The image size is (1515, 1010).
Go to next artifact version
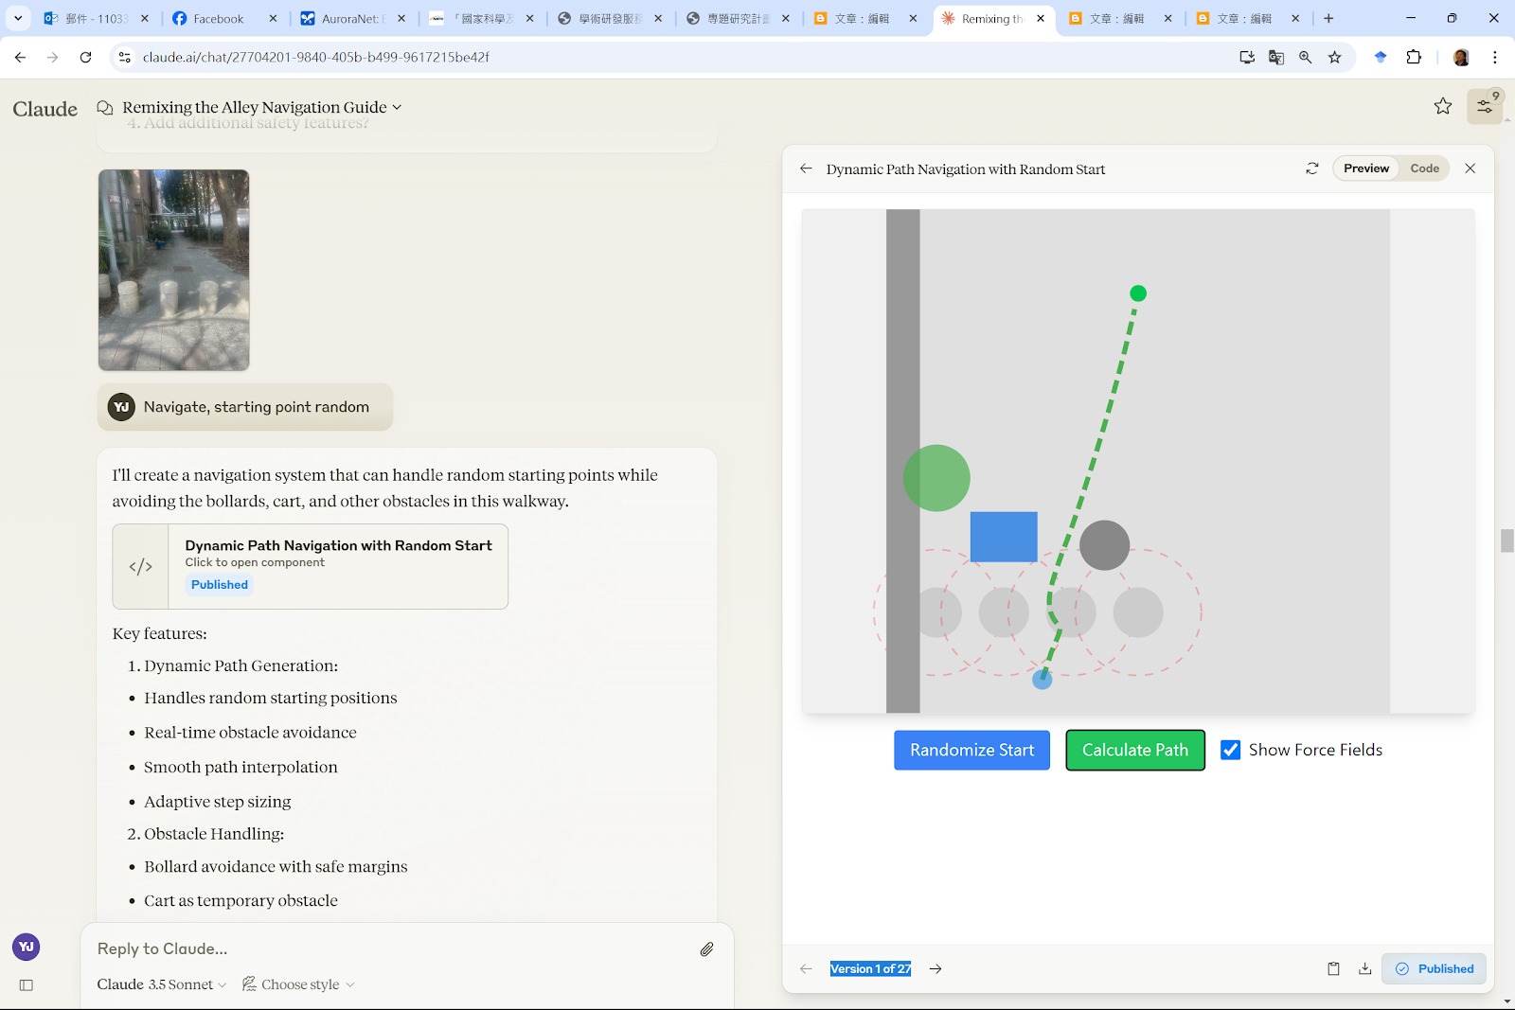pos(936,968)
